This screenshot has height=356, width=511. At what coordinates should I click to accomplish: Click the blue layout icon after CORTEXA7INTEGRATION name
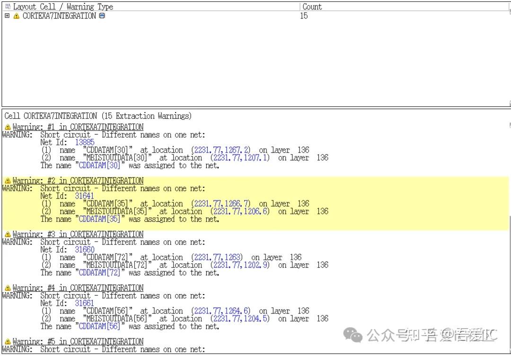click(x=101, y=16)
